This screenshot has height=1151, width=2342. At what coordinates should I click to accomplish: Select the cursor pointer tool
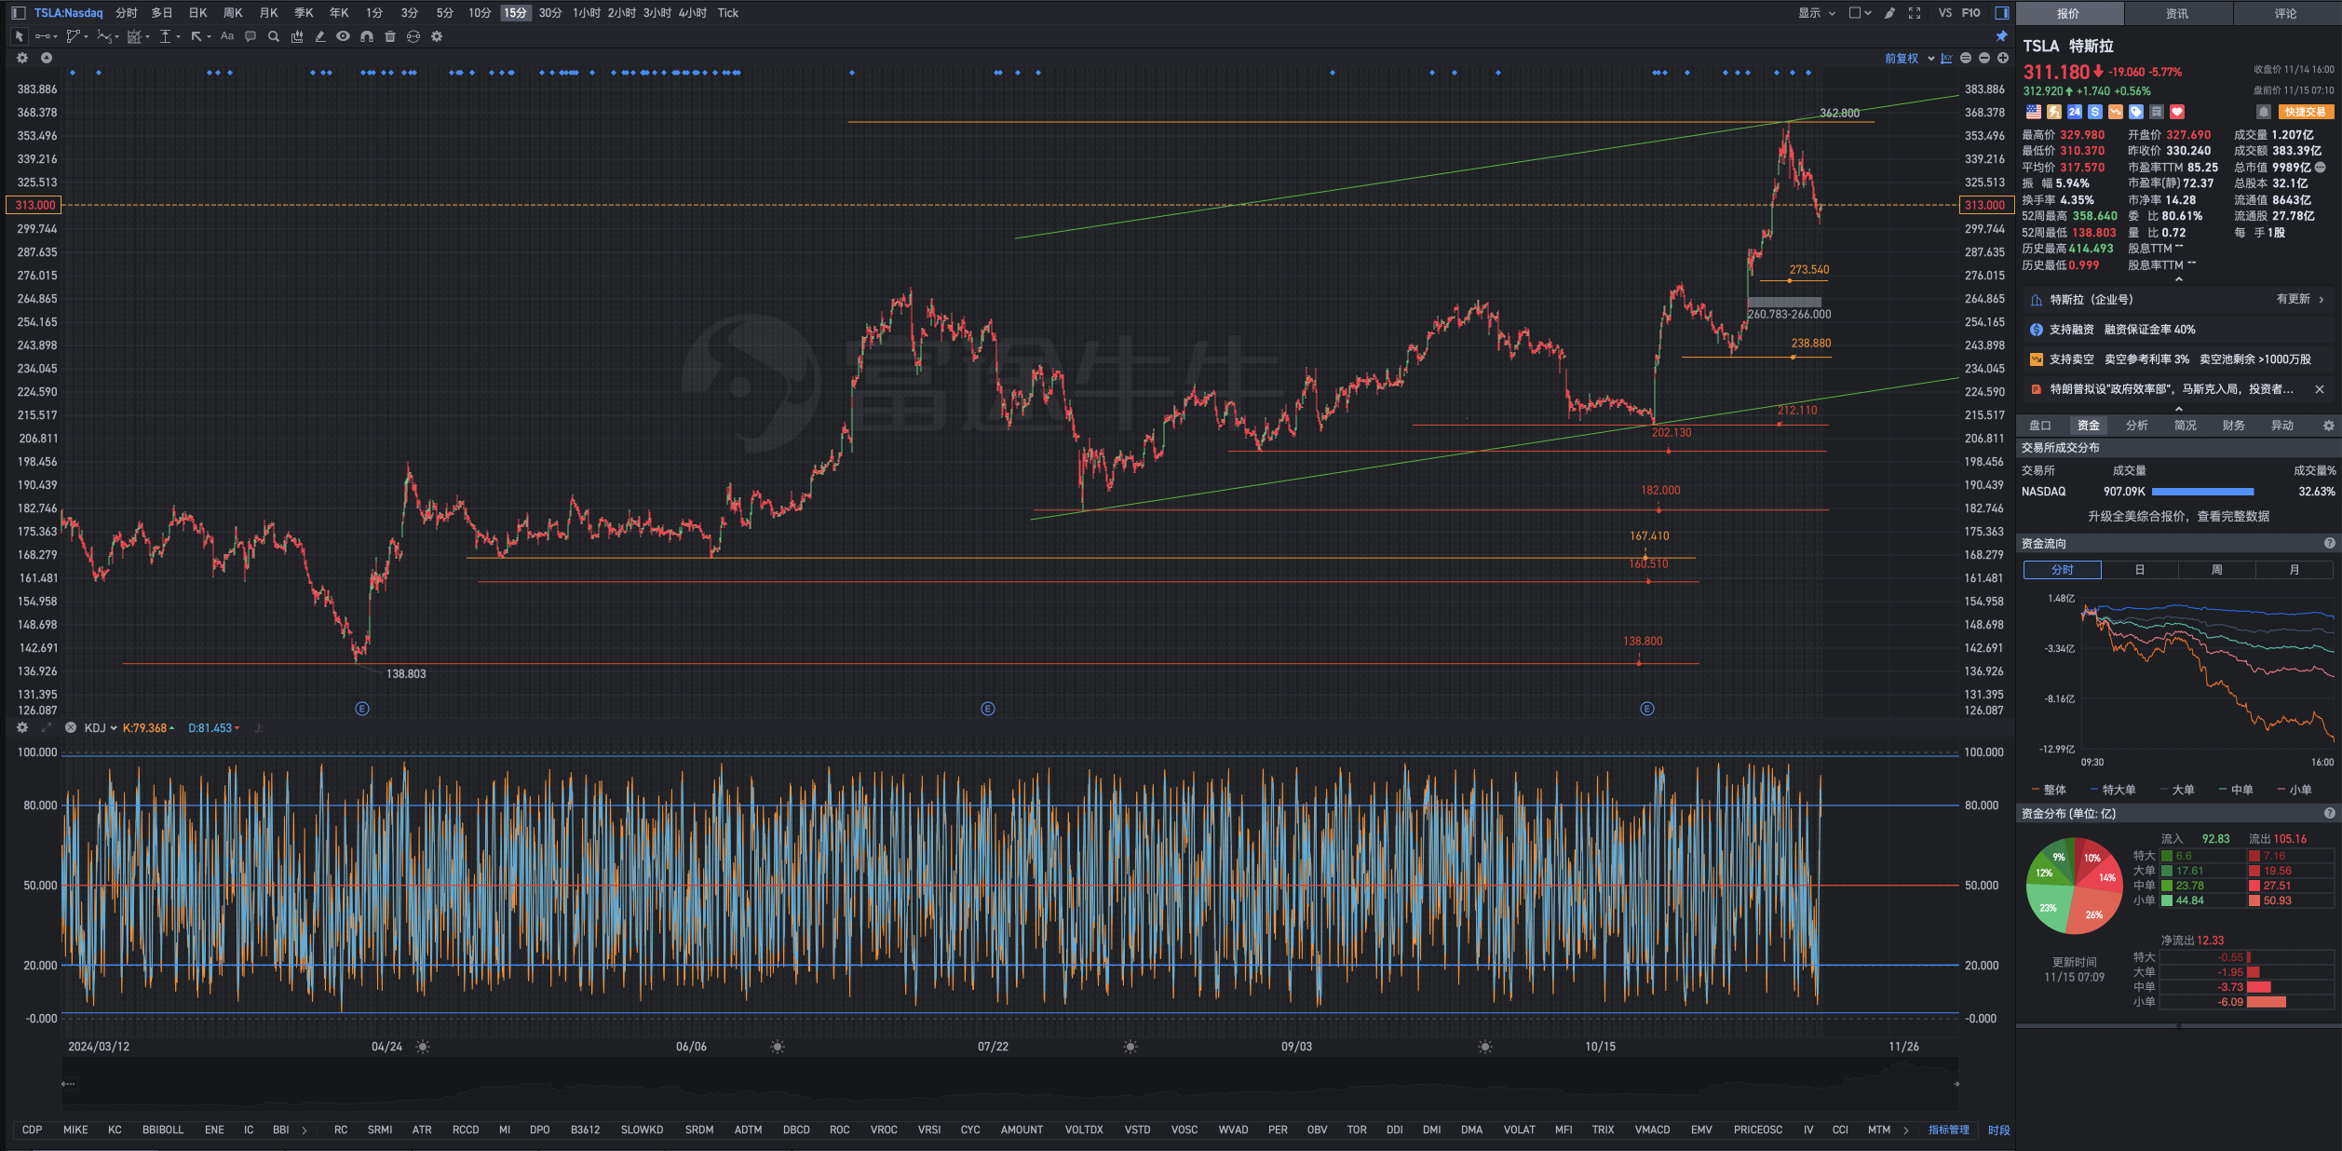click(19, 36)
